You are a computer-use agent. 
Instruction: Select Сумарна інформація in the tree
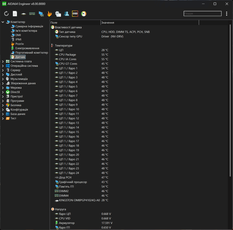pyautogui.click(x=29, y=26)
